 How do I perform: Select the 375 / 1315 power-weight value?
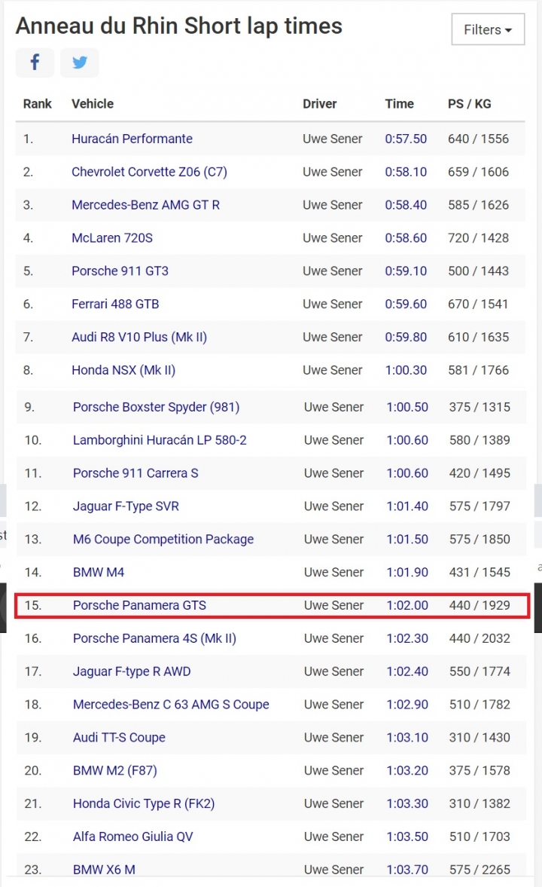pyautogui.click(x=480, y=407)
